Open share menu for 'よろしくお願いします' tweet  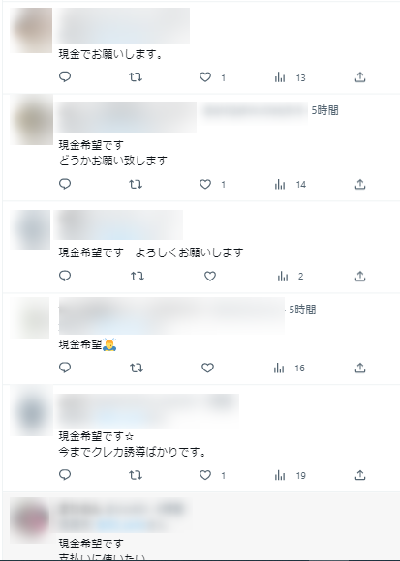tap(360, 276)
